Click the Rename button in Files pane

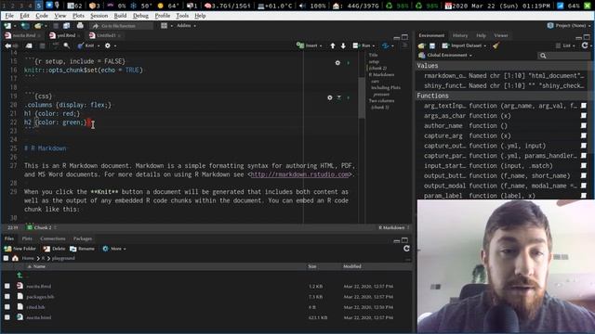(82, 249)
